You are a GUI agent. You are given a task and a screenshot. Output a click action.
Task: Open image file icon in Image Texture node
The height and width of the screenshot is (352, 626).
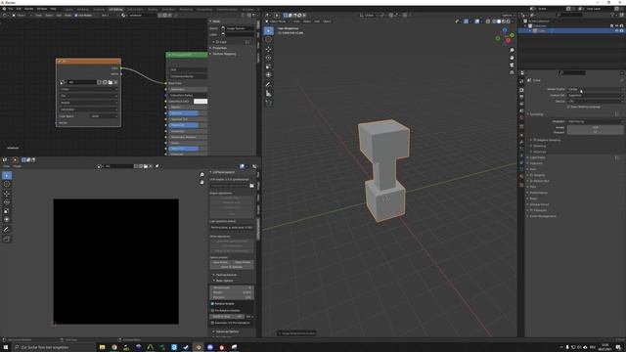coord(111,82)
